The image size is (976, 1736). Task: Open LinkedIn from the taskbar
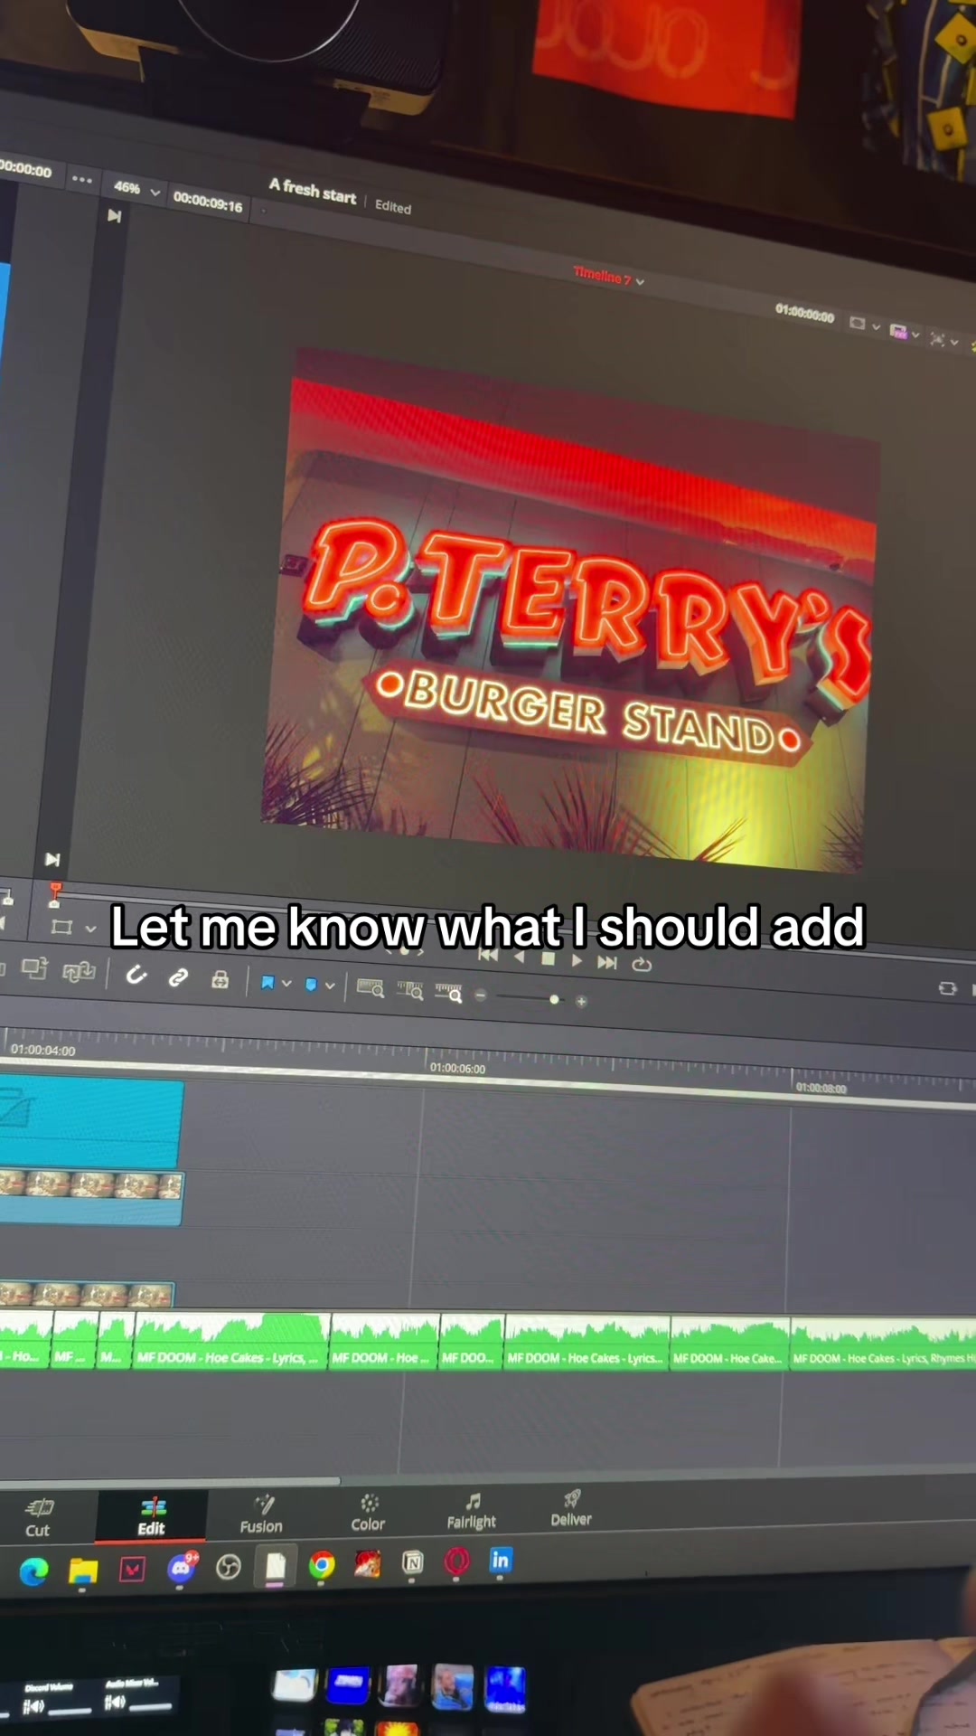point(500,1560)
